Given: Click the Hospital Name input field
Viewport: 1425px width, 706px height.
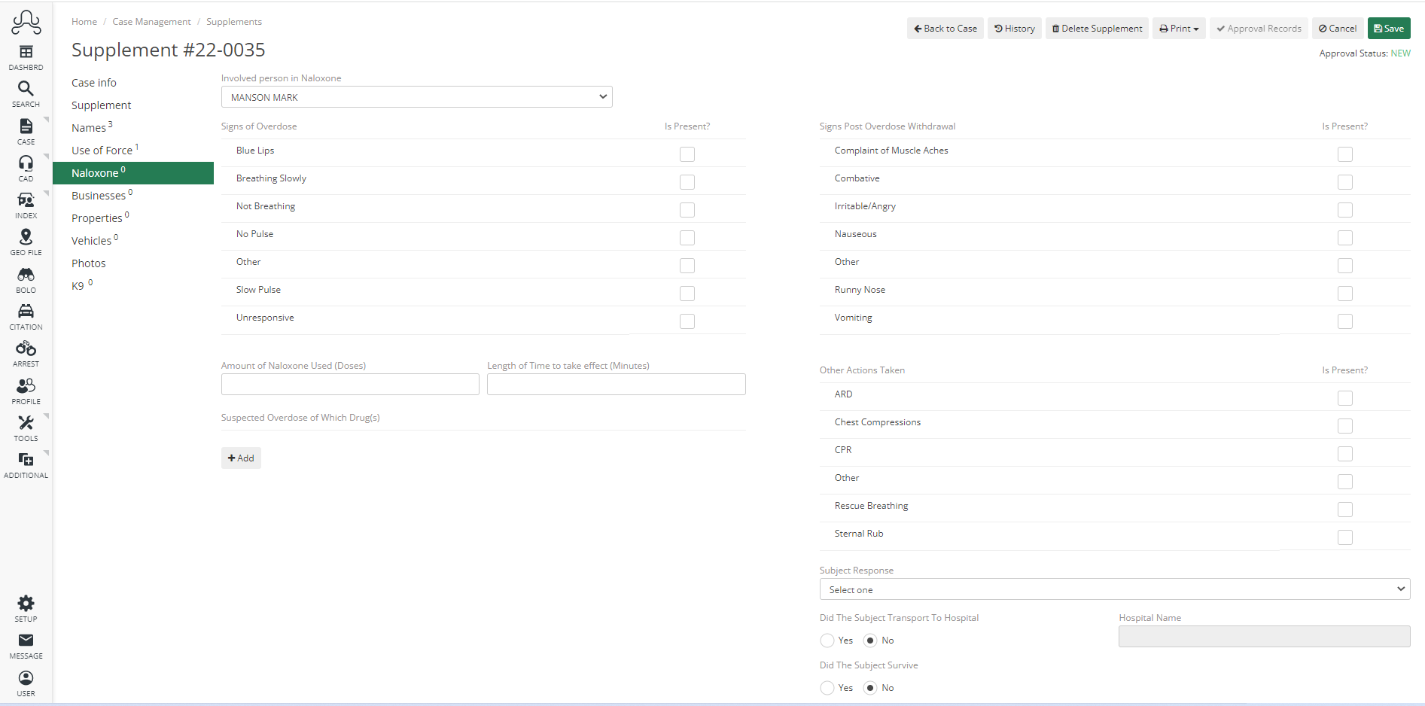Looking at the screenshot, I should [1263, 636].
